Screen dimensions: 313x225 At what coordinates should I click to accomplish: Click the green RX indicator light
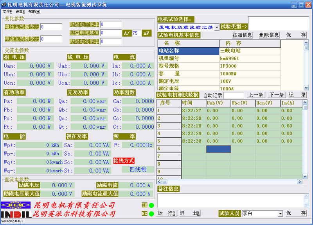tap(151, 214)
